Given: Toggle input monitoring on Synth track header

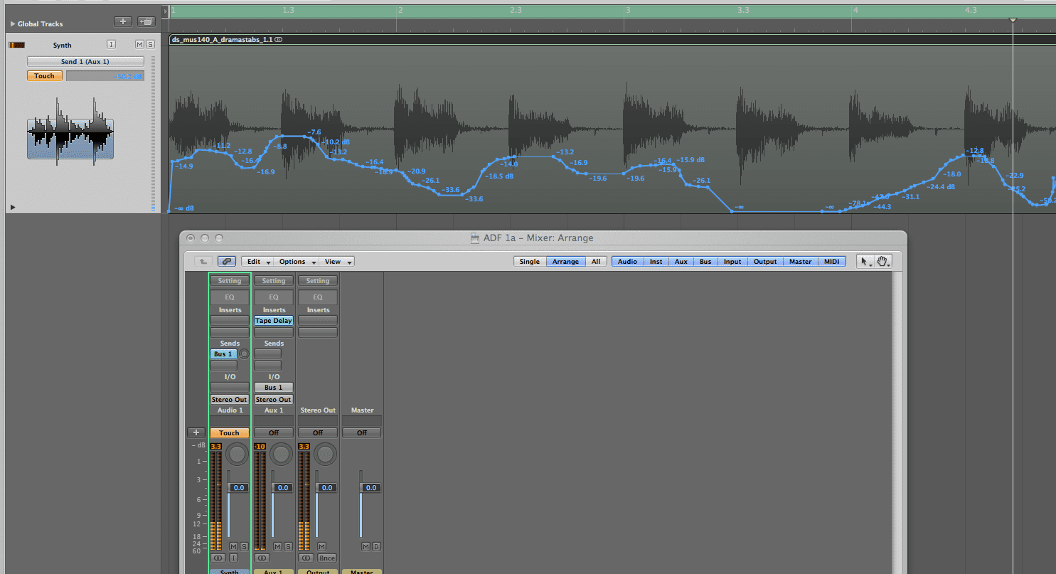Looking at the screenshot, I should (111, 45).
